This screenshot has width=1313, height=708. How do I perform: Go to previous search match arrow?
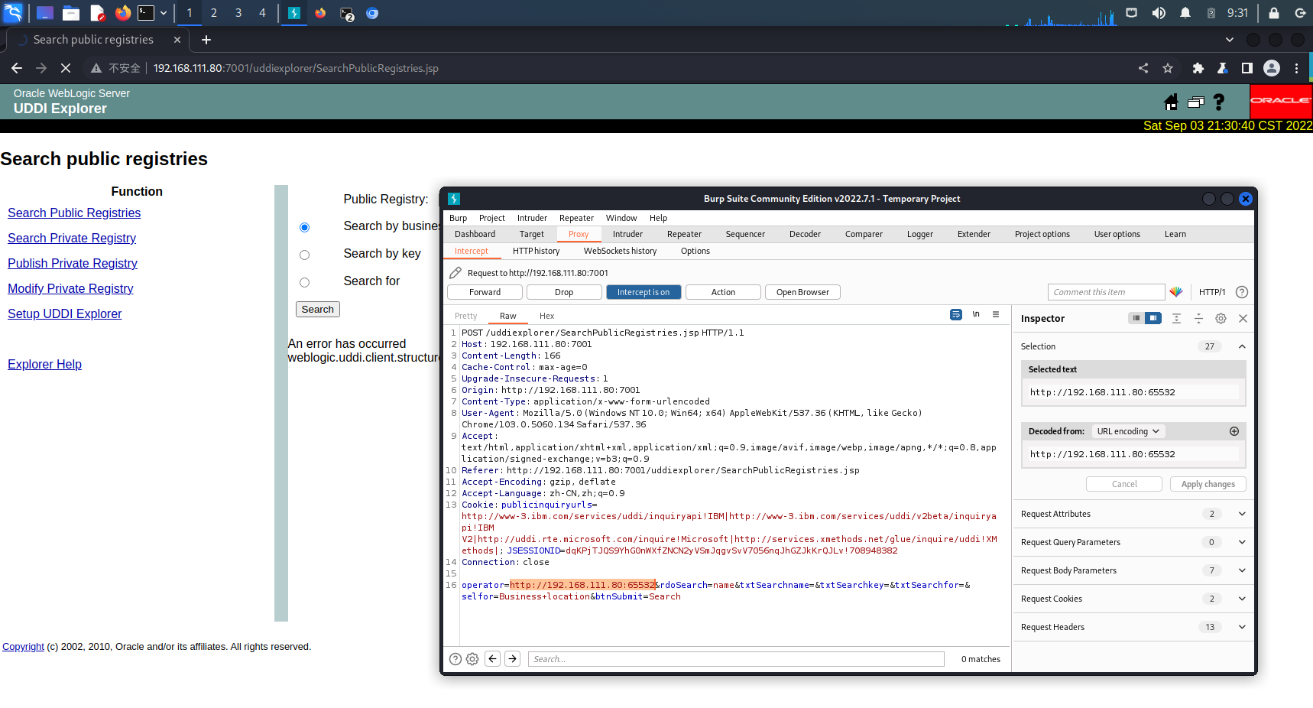point(493,659)
